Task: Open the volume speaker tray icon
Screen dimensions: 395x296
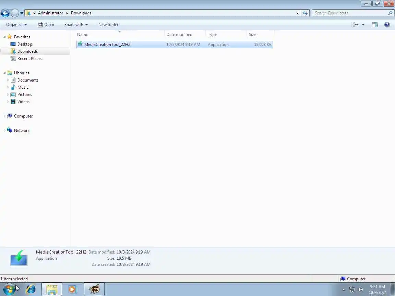Action: [x=360, y=290]
